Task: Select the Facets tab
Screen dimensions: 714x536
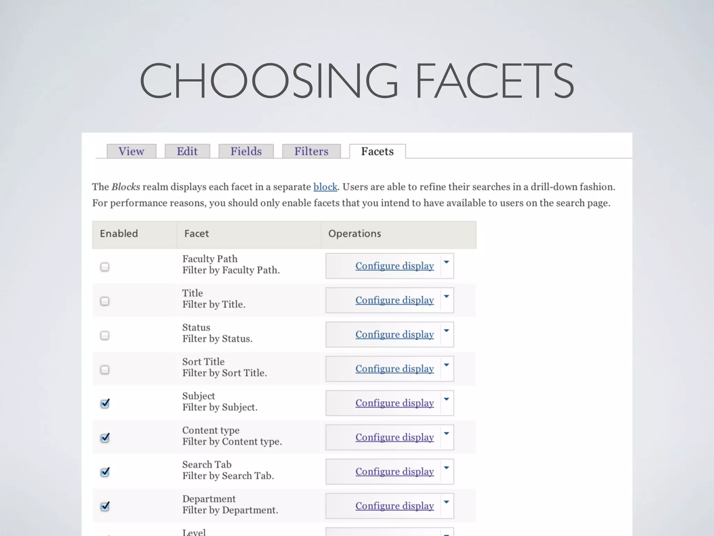Action: tap(378, 151)
